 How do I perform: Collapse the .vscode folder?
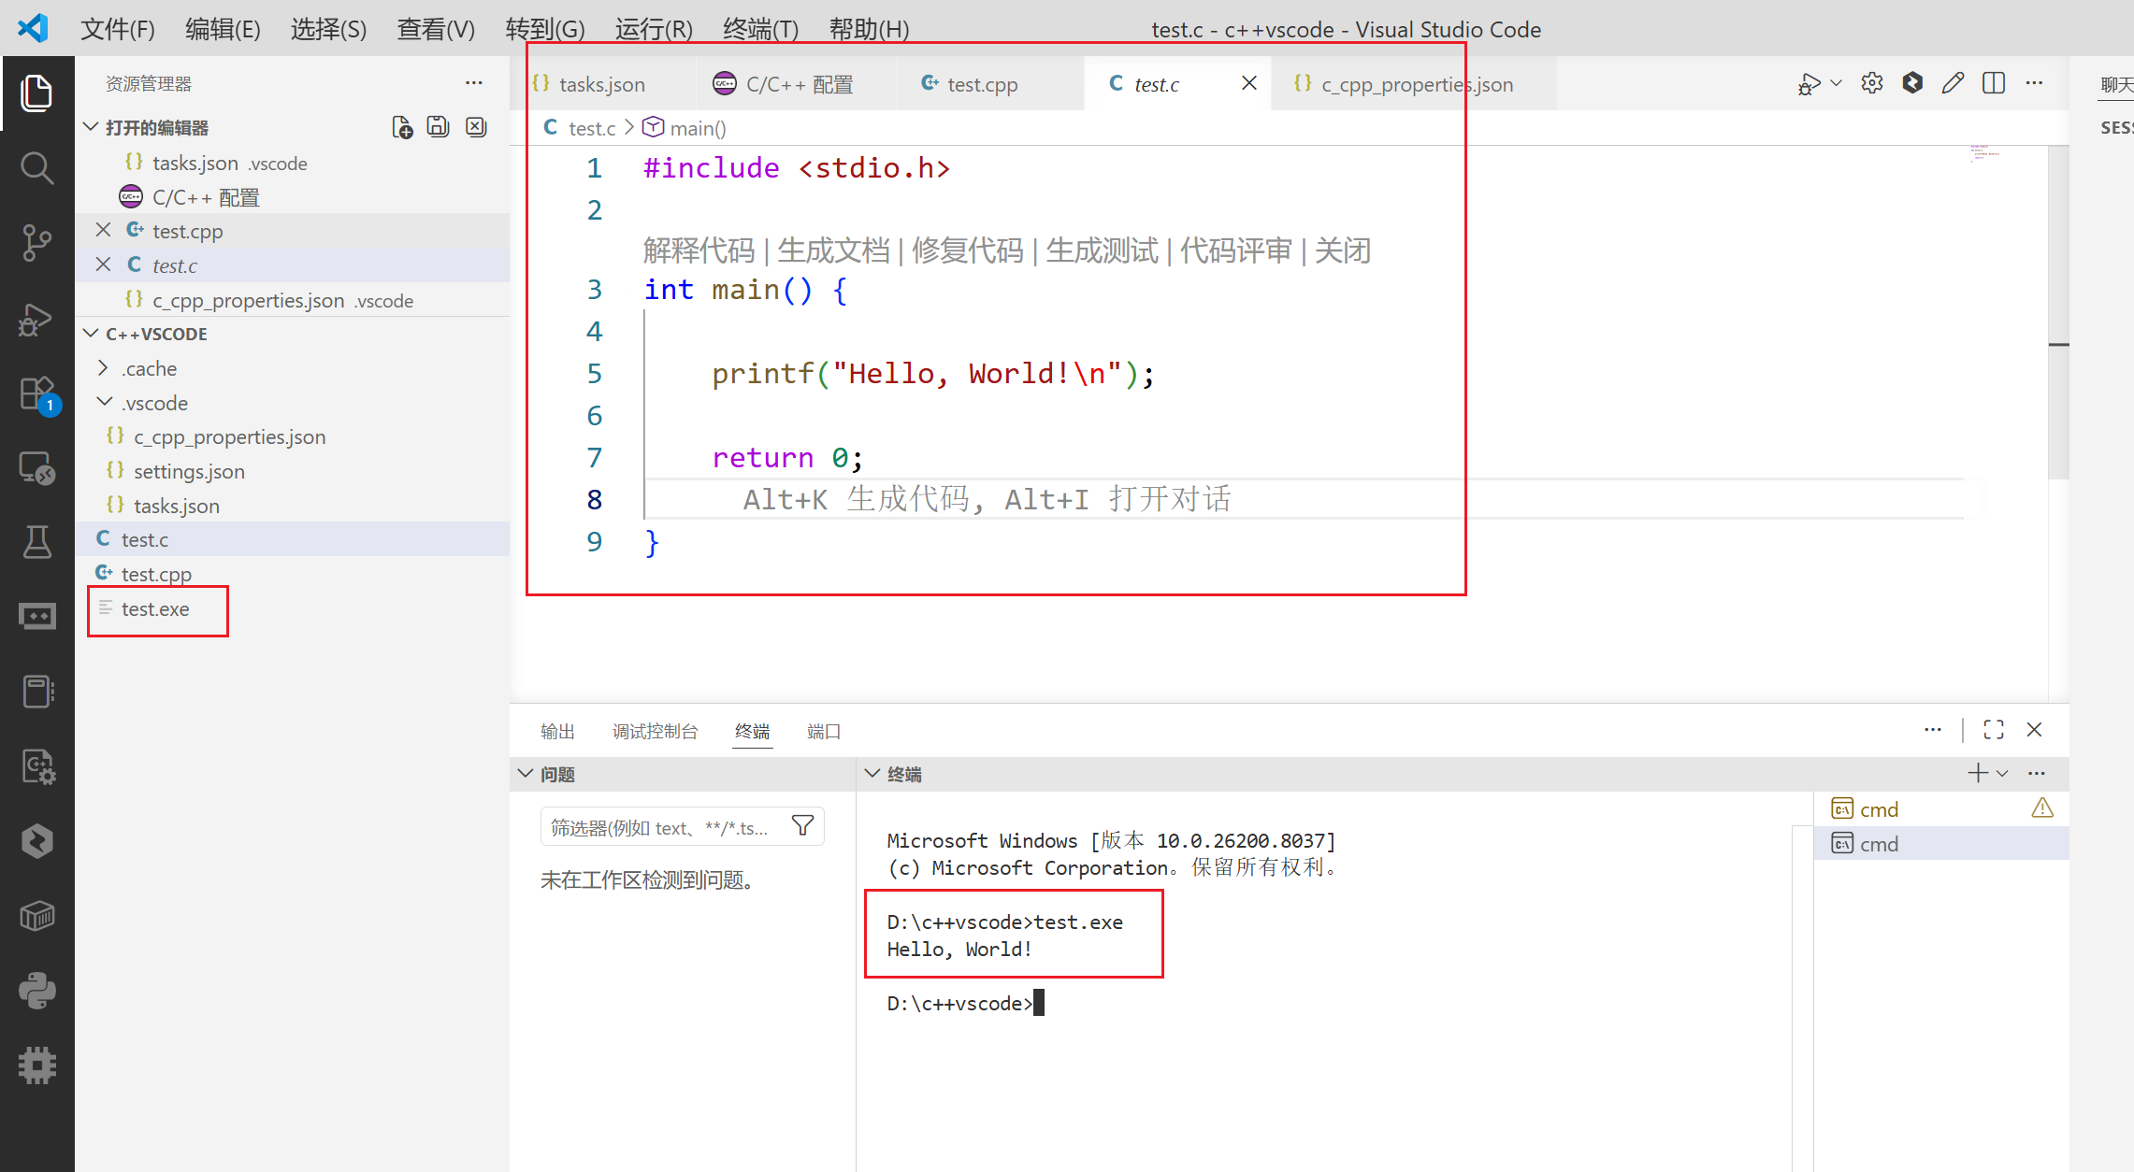point(104,403)
